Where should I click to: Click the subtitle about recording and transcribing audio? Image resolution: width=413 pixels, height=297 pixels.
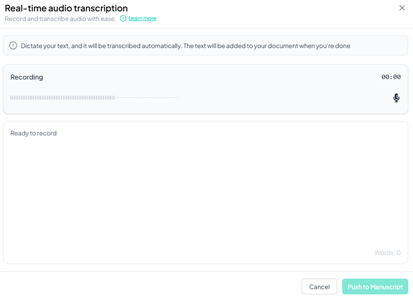60,19
